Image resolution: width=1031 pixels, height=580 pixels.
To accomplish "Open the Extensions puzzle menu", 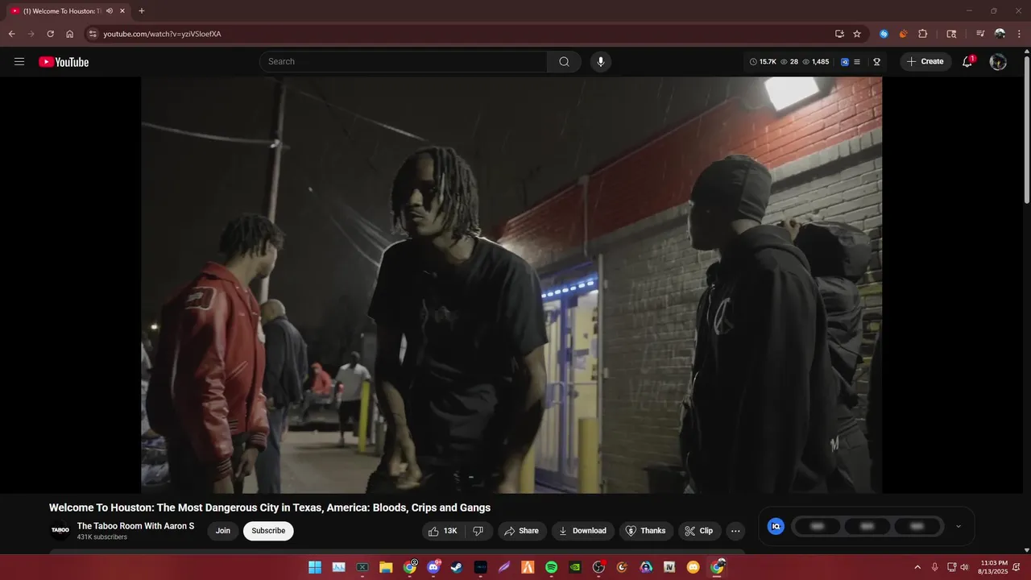I will pos(923,34).
